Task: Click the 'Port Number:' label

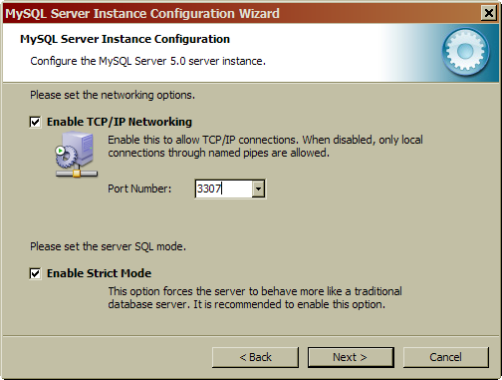Action: point(139,189)
